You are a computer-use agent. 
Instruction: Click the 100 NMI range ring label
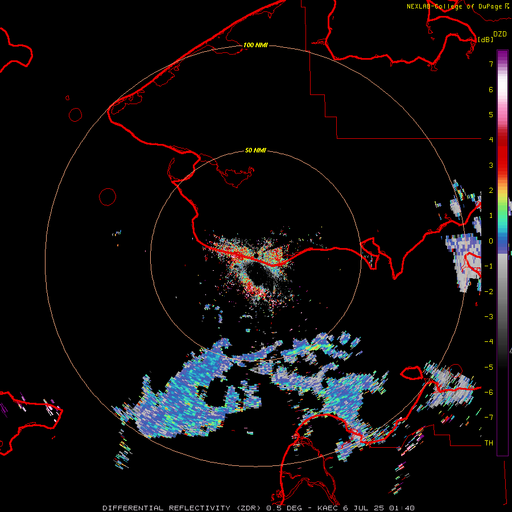click(x=255, y=45)
